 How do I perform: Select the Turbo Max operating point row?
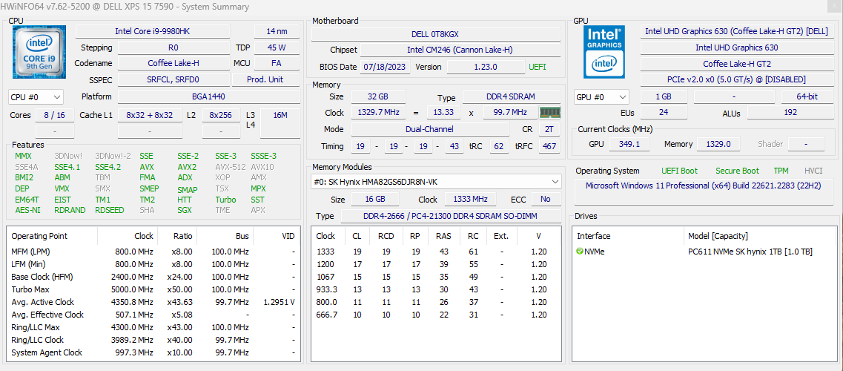(153, 289)
